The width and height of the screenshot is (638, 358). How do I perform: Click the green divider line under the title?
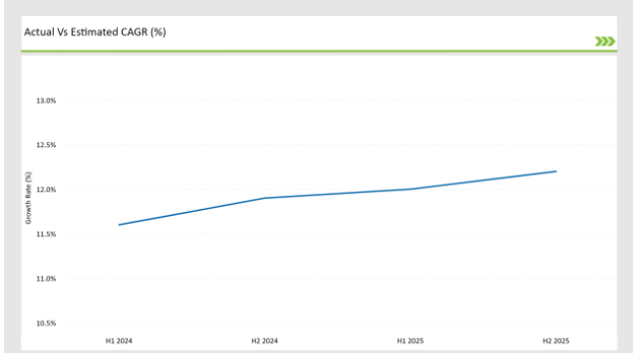pos(319,51)
